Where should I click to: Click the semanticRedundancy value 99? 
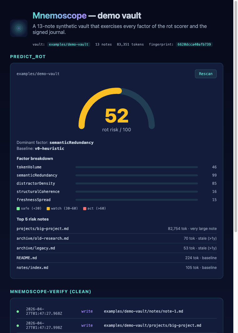point(214,175)
